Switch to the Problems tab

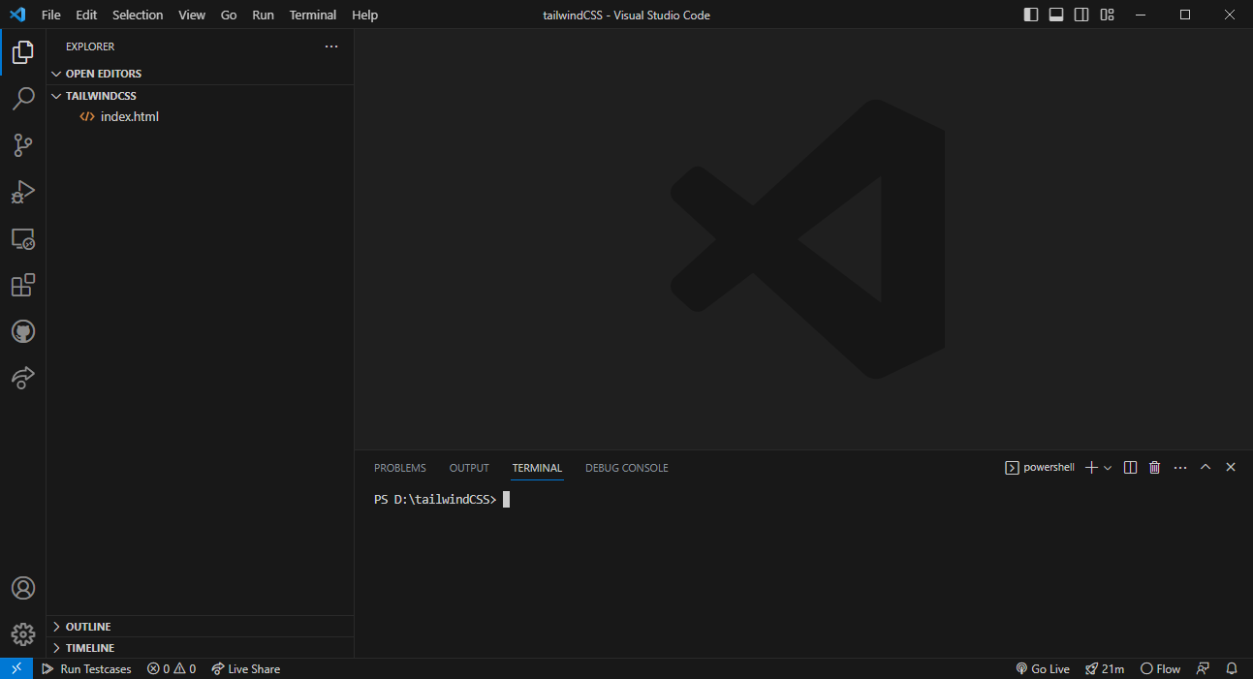pos(399,468)
